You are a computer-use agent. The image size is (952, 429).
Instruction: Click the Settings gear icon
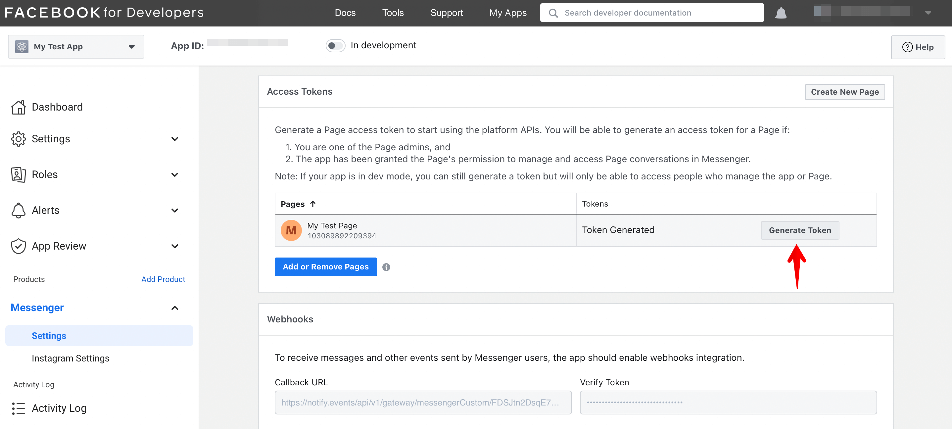(18, 138)
